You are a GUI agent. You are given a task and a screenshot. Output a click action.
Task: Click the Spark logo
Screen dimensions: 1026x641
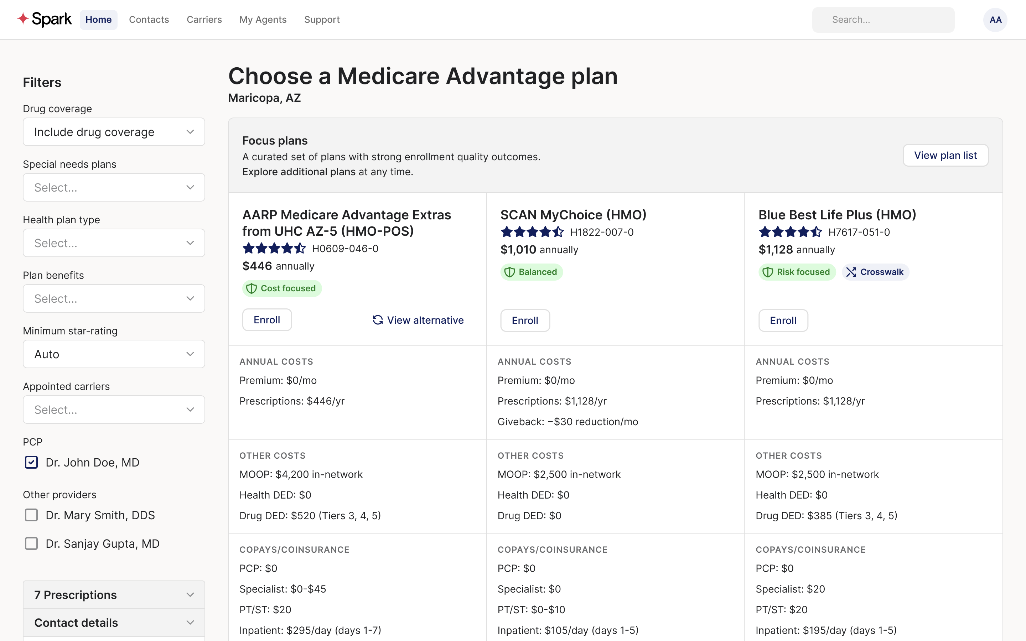pos(45,20)
